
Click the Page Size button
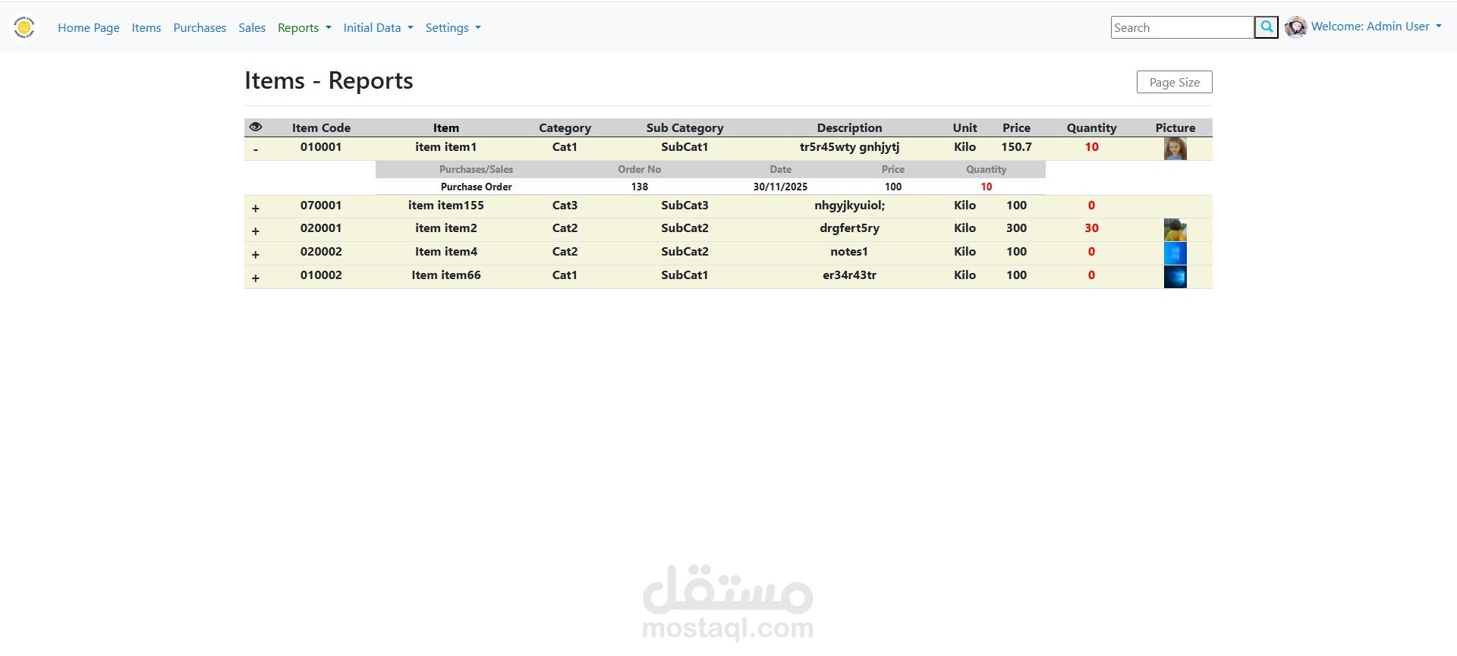[x=1174, y=82]
